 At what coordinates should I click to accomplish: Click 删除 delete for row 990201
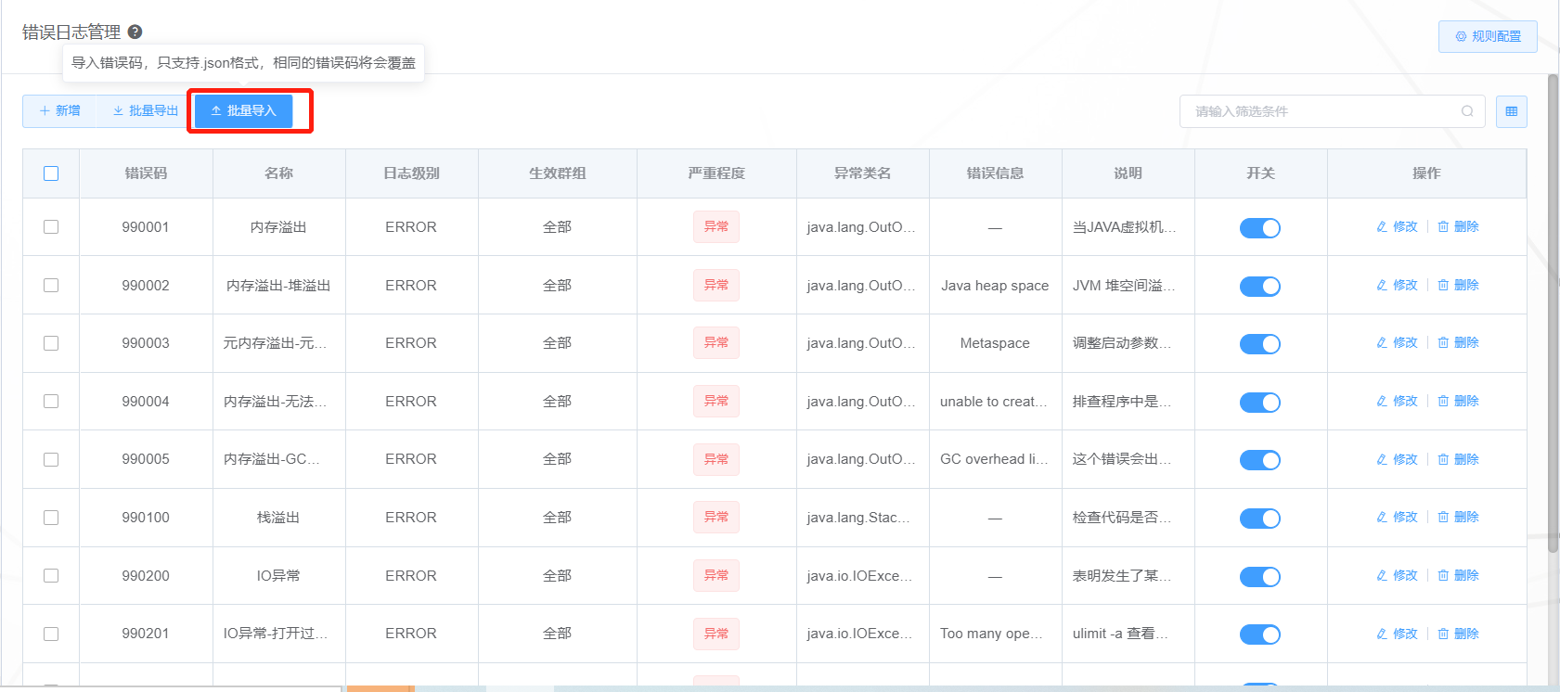1458,634
